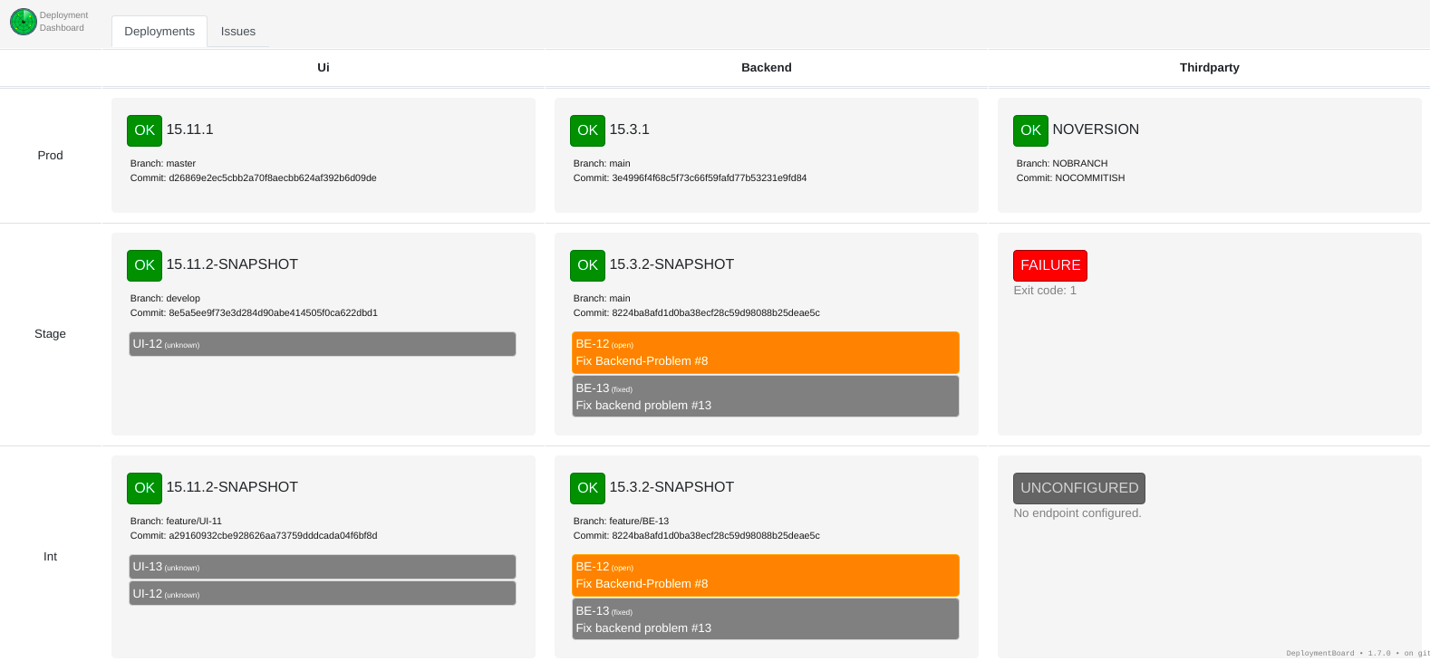Open UI-12 issue in Stage Ui card

323,344
